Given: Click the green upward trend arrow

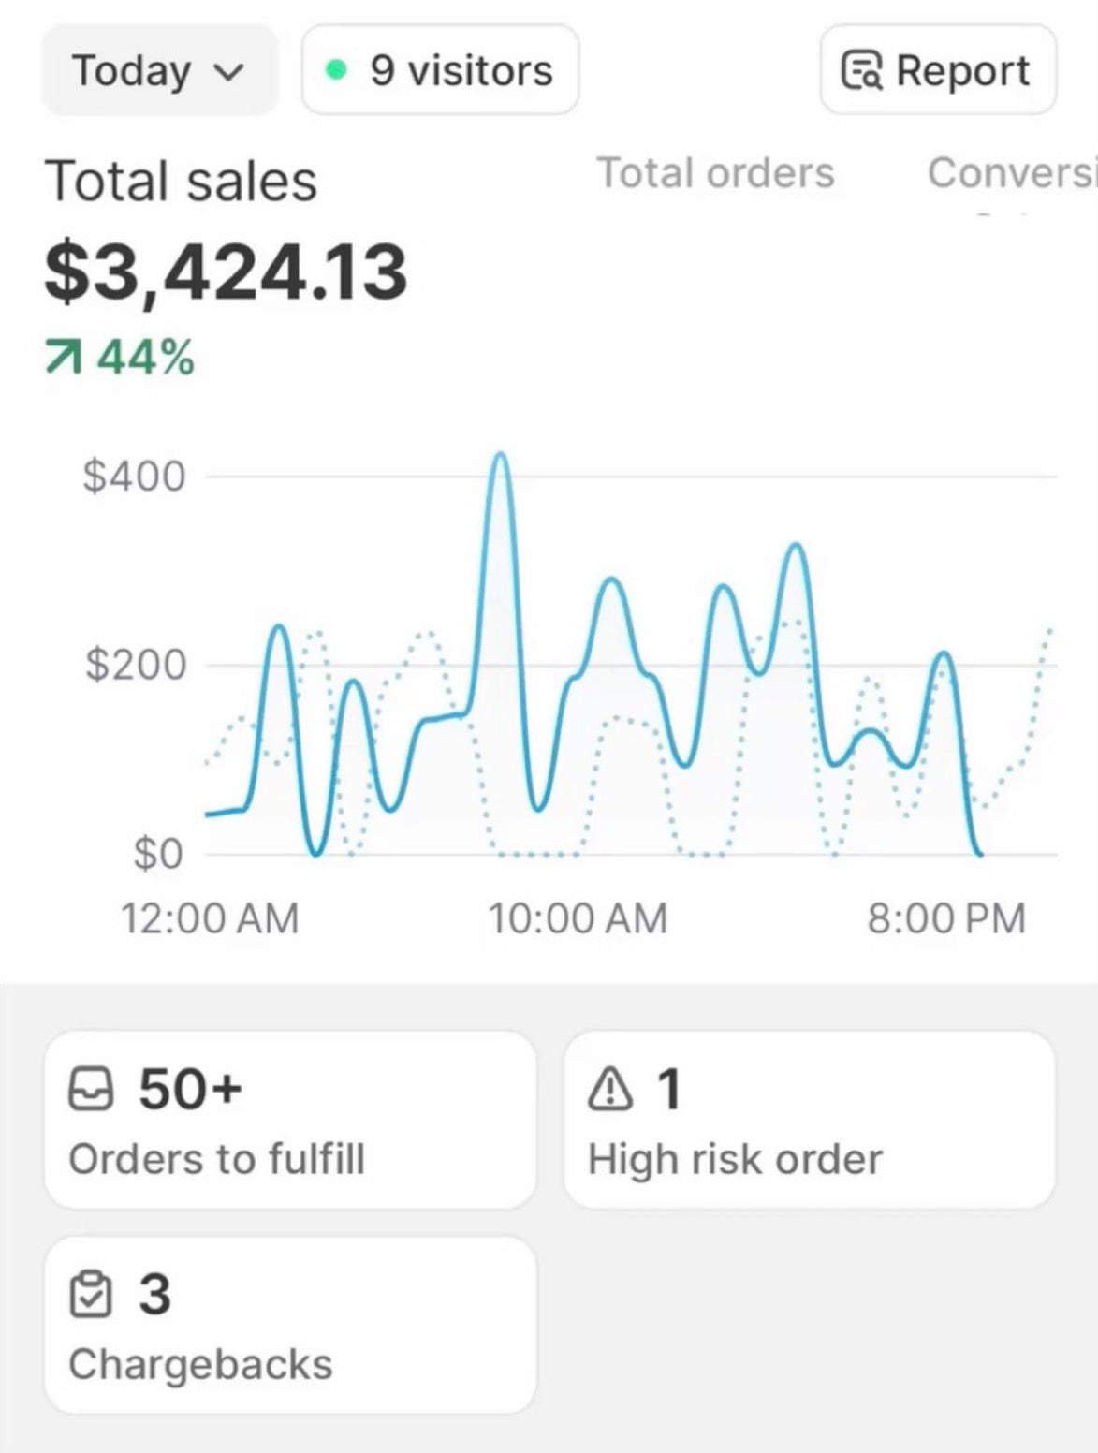Looking at the screenshot, I should coord(63,357).
